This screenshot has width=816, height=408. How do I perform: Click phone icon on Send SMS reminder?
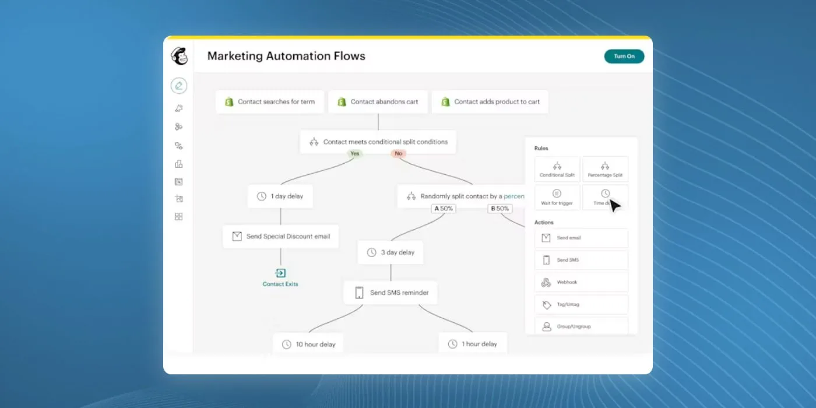pyautogui.click(x=359, y=293)
